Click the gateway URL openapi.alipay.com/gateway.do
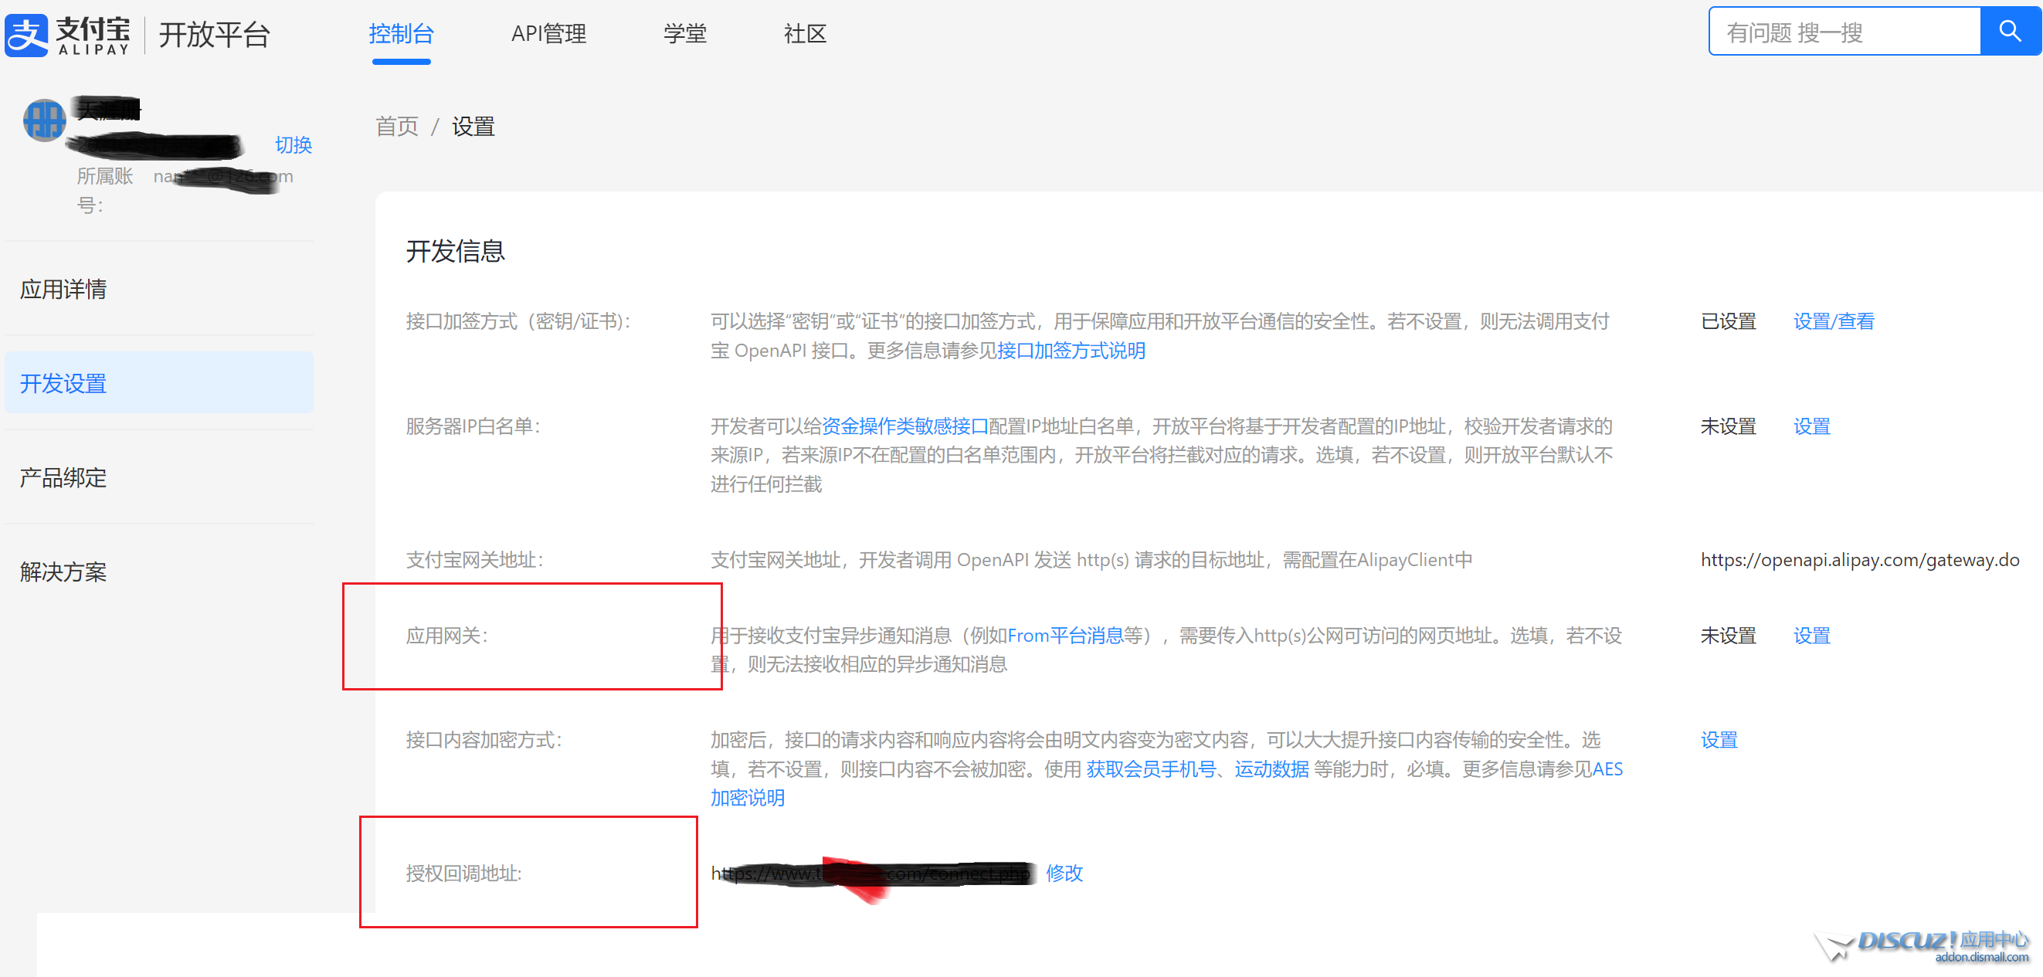The image size is (2043, 977). click(x=1860, y=560)
